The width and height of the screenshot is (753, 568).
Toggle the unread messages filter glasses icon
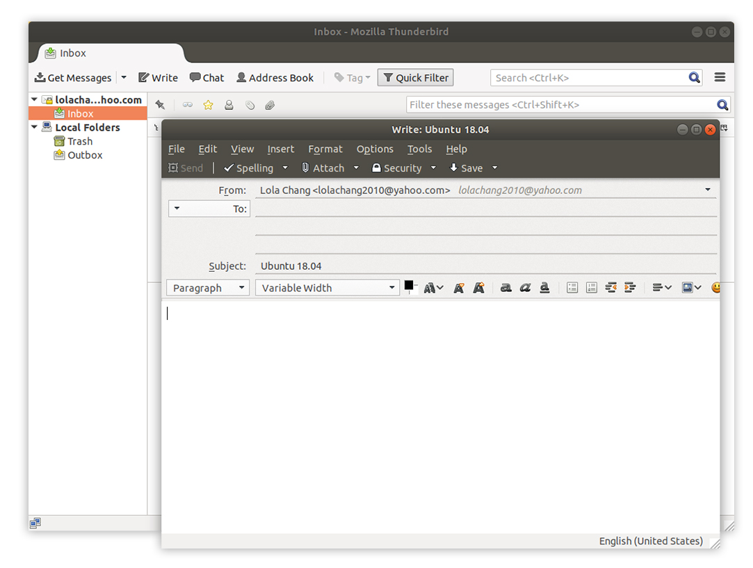pyautogui.click(x=187, y=105)
